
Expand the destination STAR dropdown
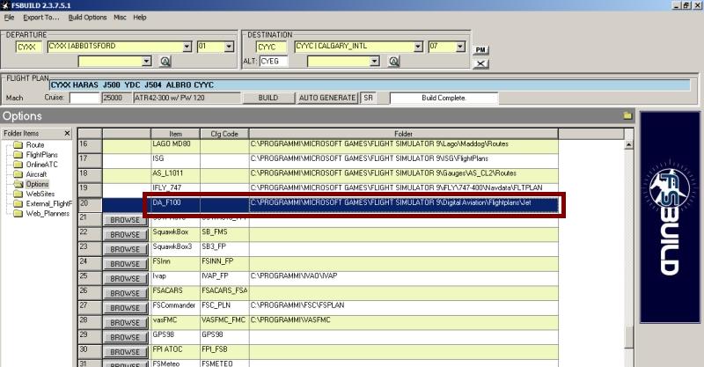tap(375, 61)
